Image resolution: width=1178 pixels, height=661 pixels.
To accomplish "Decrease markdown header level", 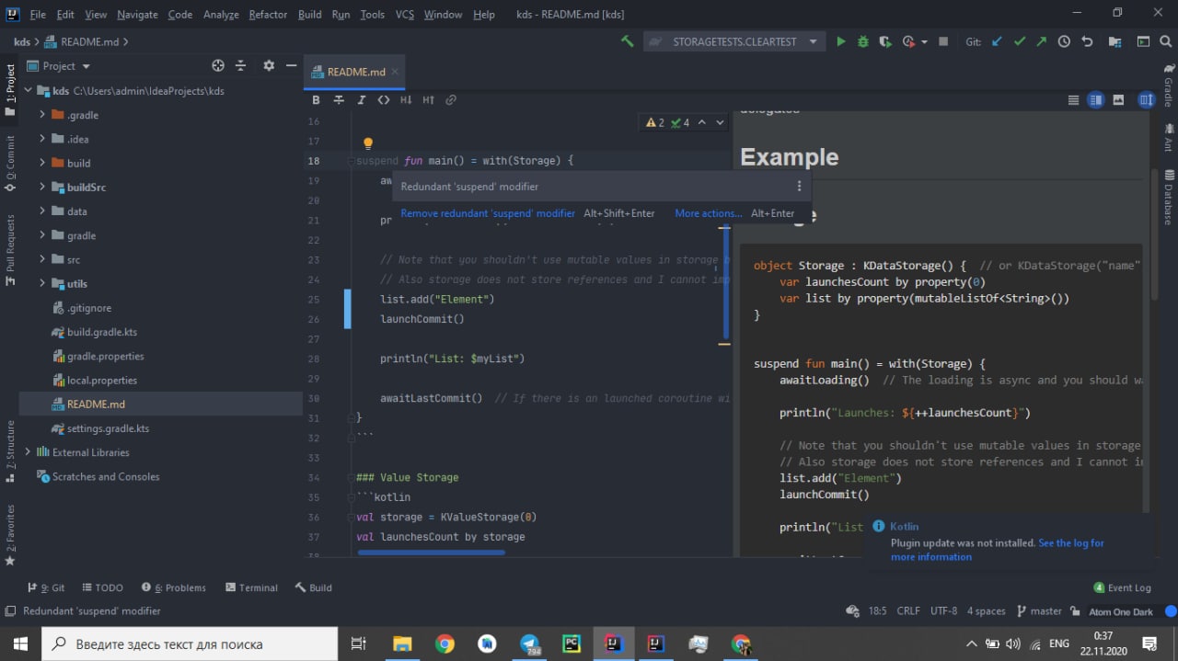I will (x=406, y=99).
